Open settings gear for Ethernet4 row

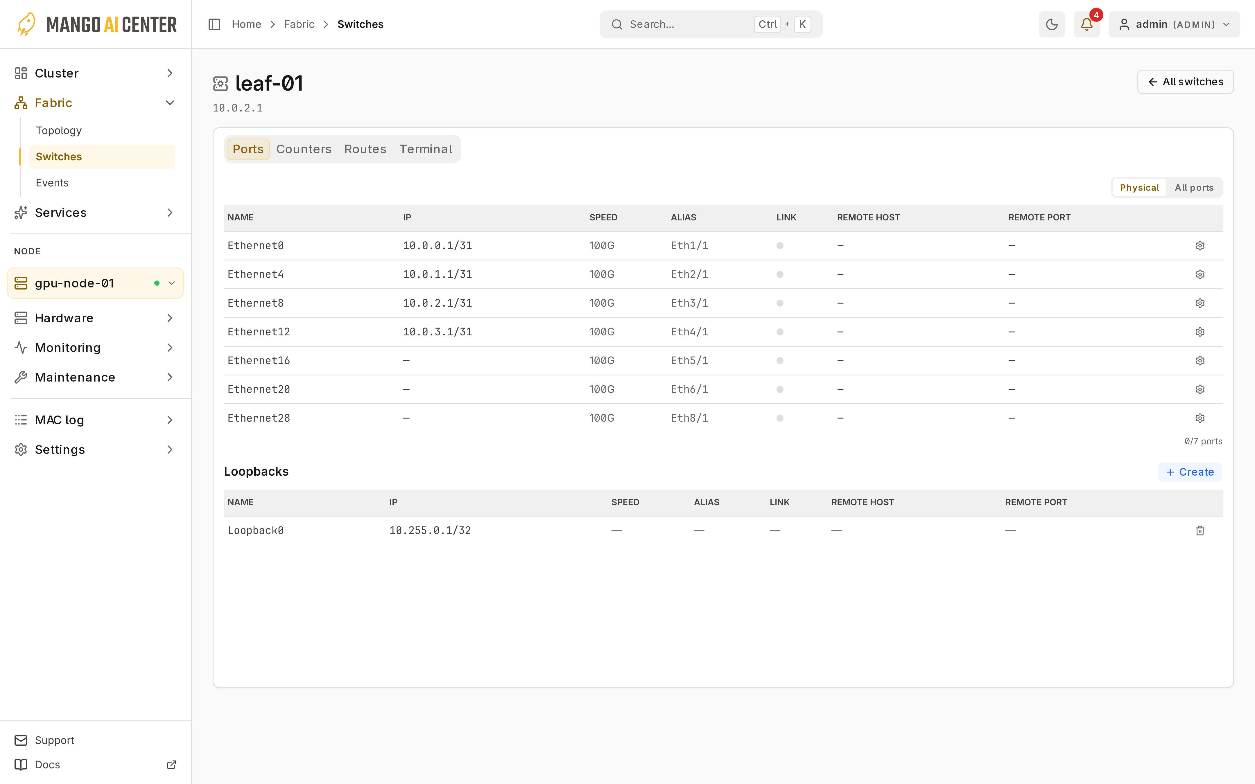(x=1200, y=274)
